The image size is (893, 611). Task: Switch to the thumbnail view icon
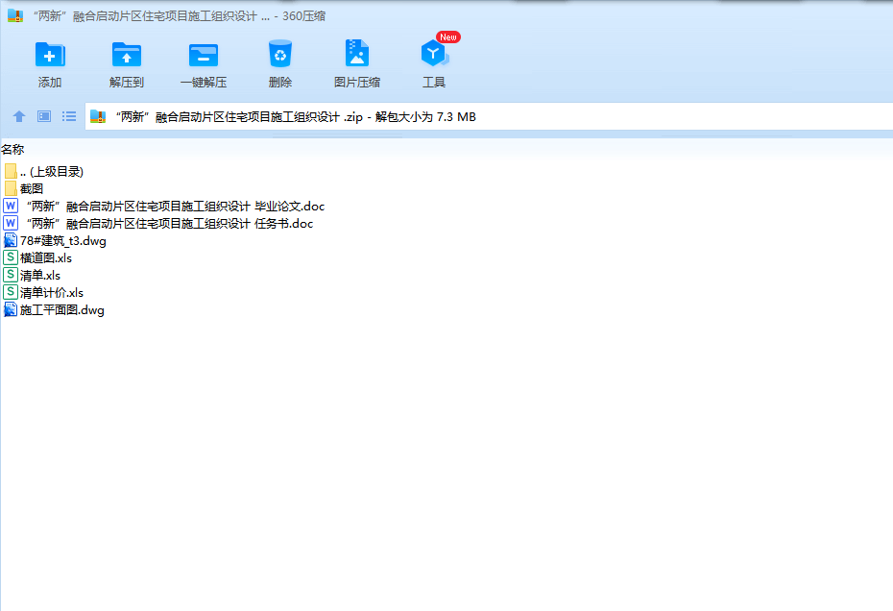44,116
